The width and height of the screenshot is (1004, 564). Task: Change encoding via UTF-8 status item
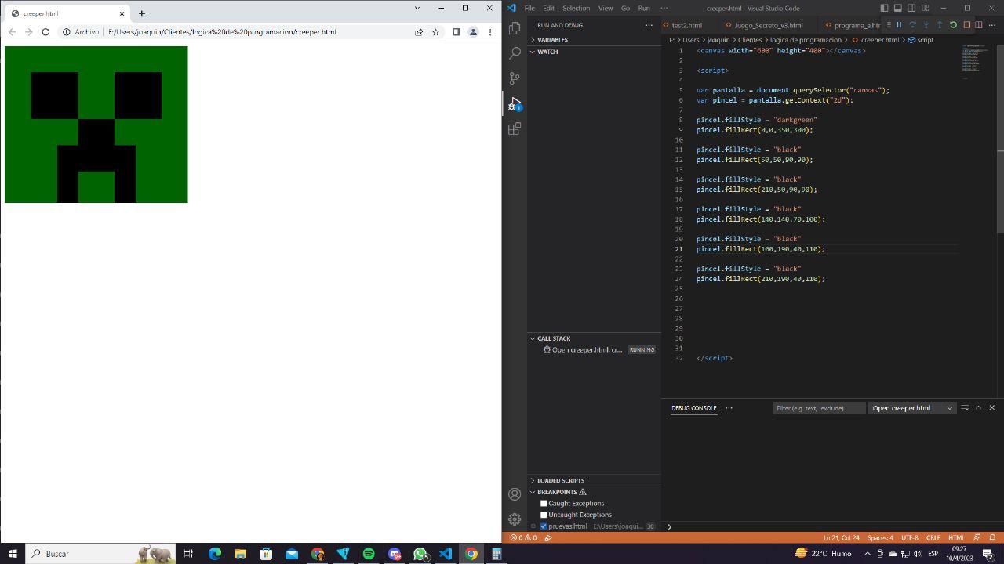(910, 537)
